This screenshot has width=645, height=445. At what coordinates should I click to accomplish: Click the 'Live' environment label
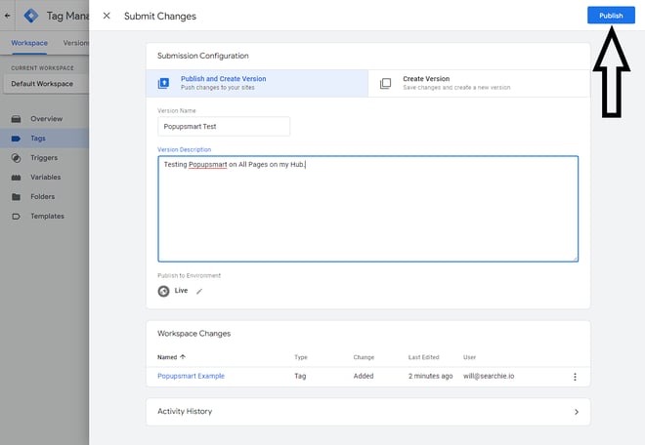click(181, 291)
